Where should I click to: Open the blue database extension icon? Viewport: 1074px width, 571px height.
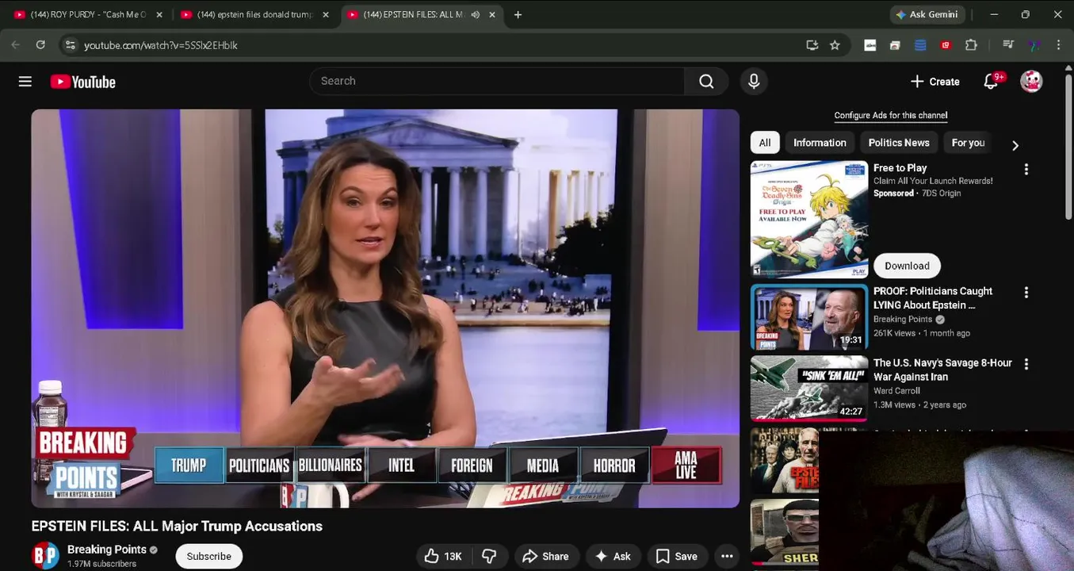[x=920, y=45]
